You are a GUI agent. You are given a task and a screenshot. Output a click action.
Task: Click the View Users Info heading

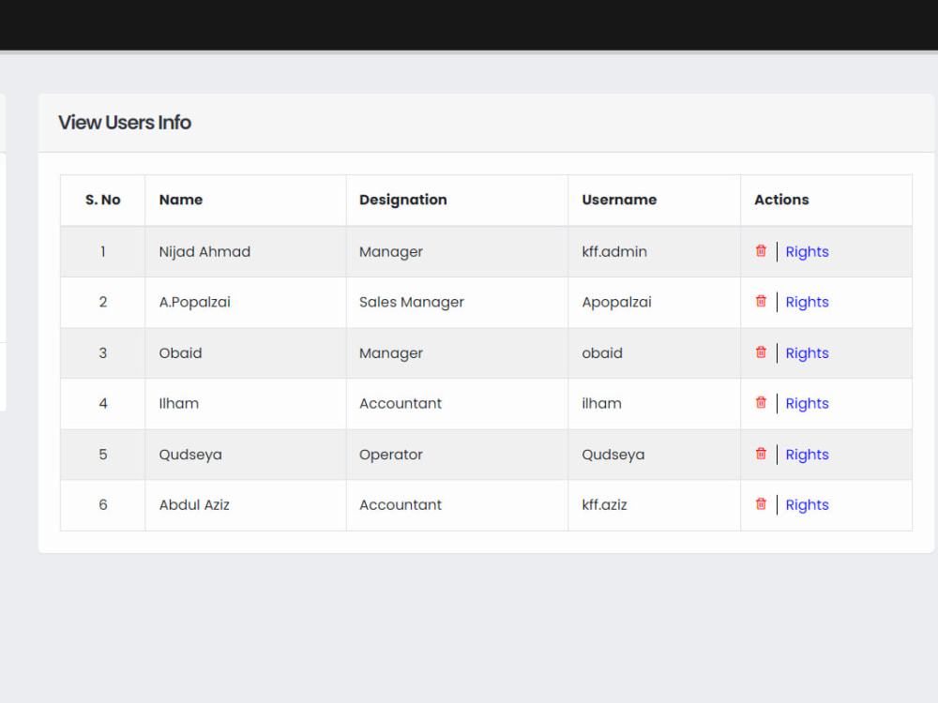tap(125, 123)
